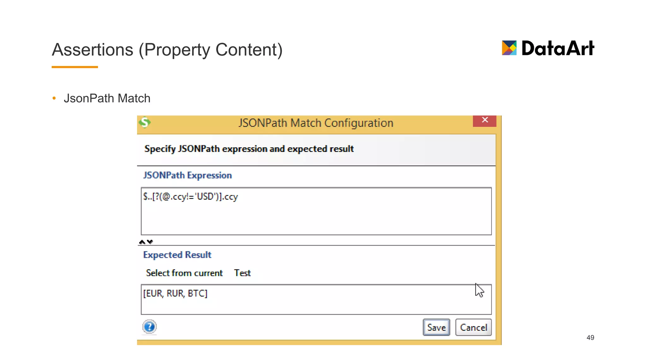Save the JSONPath match configuration
Viewport: 647px width, 364px height.
pos(436,327)
